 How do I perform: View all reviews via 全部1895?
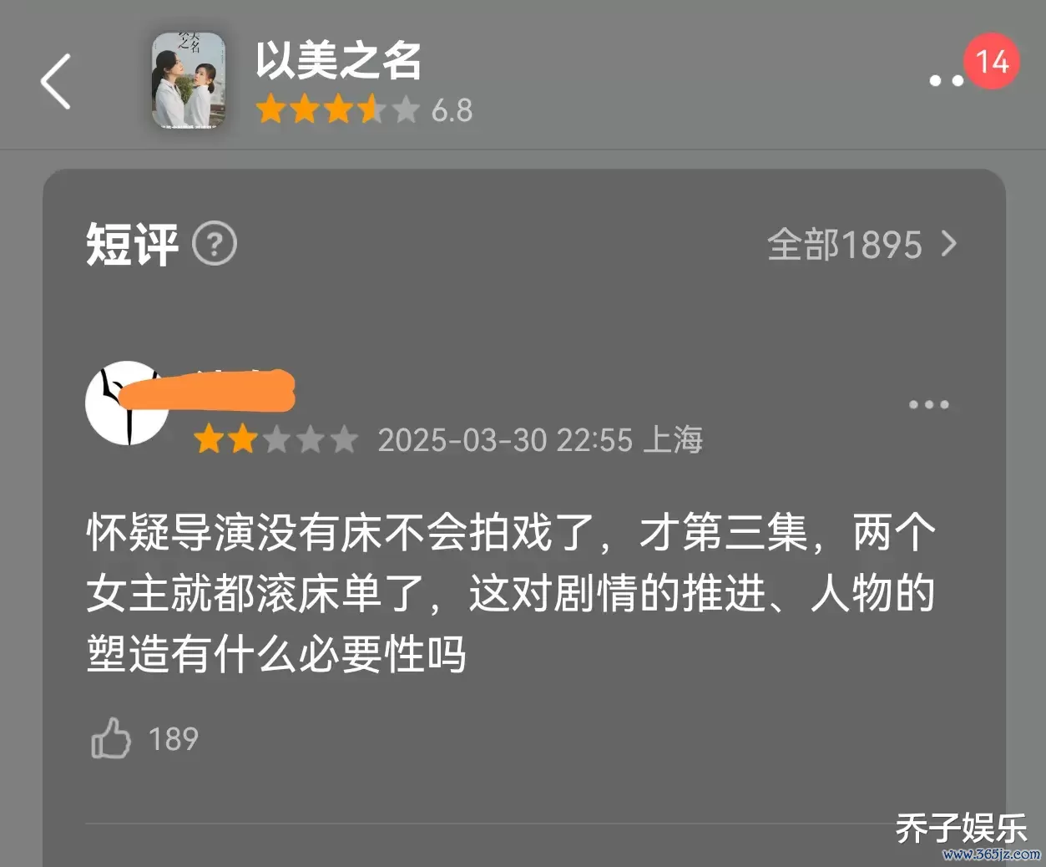click(x=845, y=245)
